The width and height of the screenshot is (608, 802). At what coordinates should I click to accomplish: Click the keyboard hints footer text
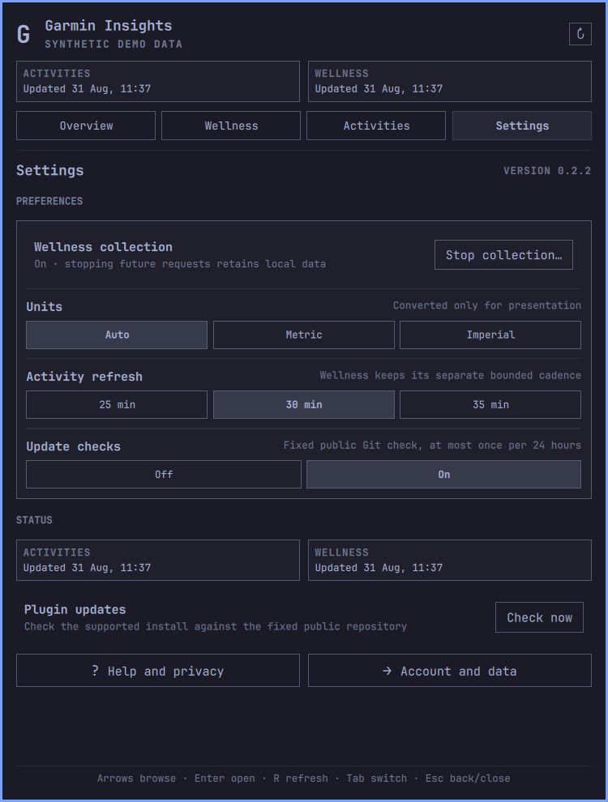pos(303,779)
